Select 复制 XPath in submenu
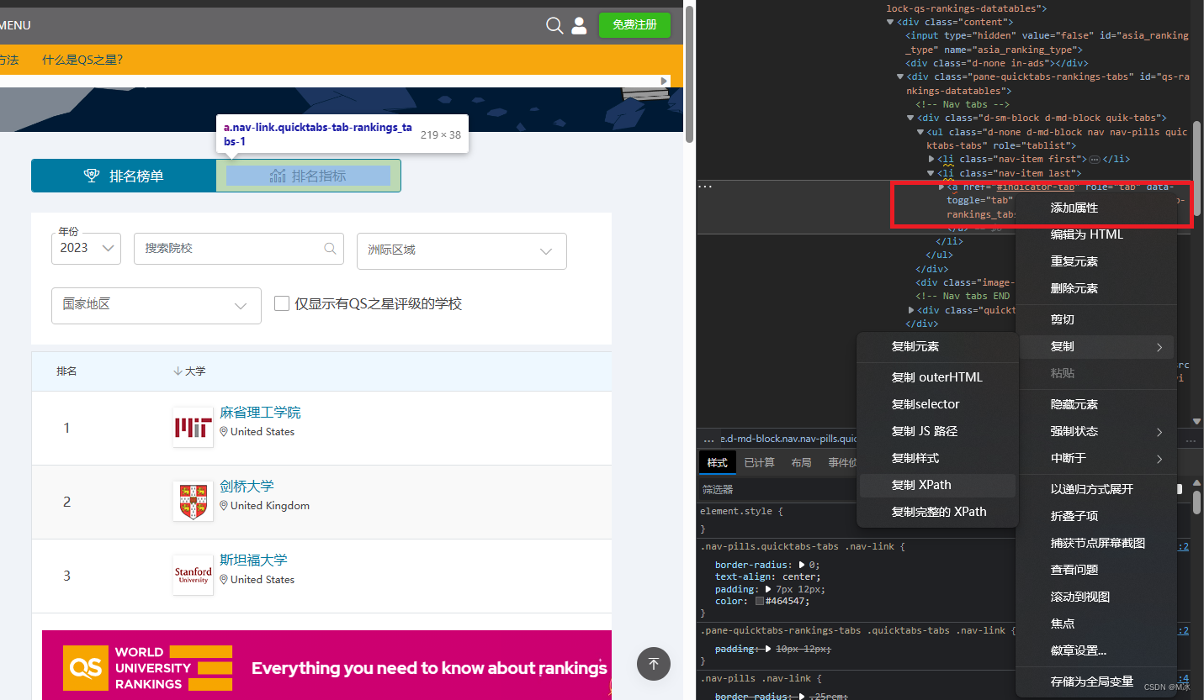 937,485
